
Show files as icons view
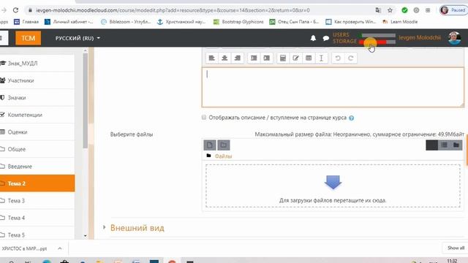pos(431,145)
